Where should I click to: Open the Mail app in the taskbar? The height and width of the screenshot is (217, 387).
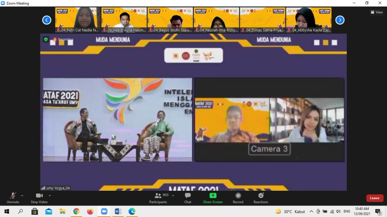point(49,212)
